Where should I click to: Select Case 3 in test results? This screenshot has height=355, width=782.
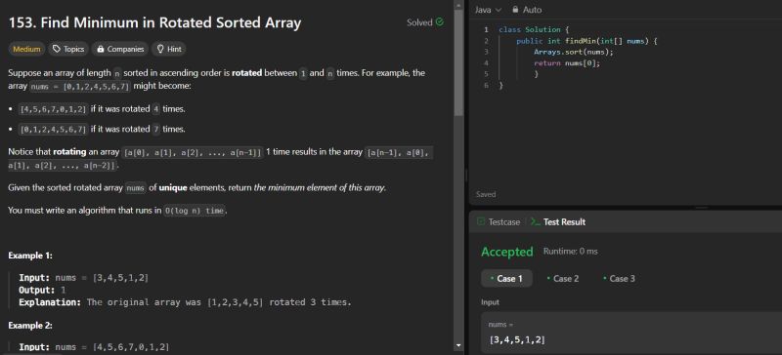click(619, 278)
